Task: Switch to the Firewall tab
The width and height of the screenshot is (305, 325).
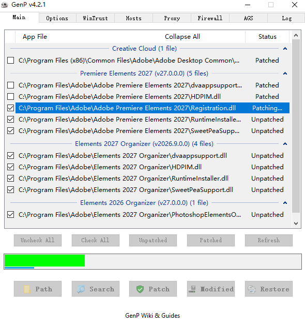Action: (x=210, y=18)
